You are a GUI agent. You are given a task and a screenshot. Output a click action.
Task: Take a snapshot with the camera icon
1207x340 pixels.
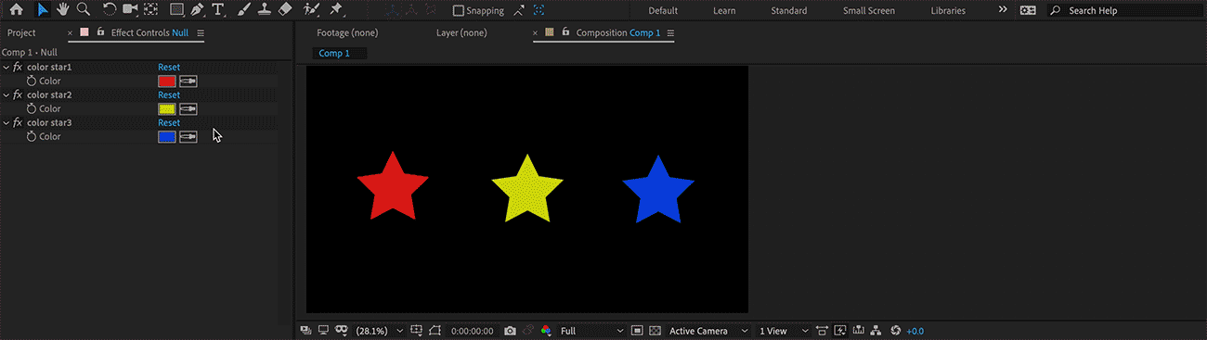click(510, 331)
